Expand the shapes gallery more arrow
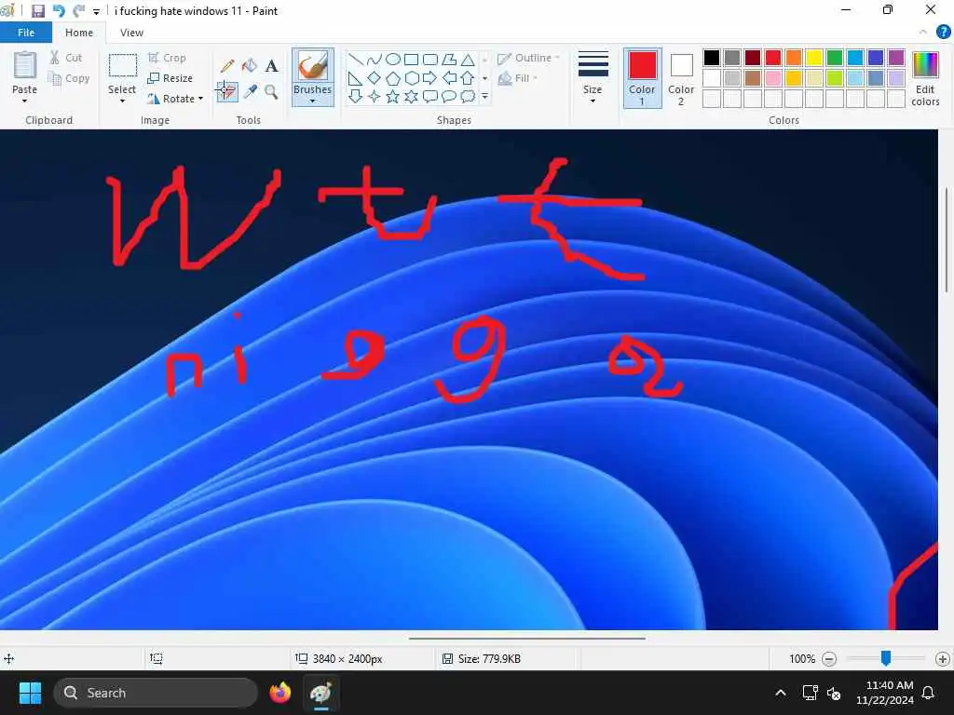This screenshot has width=954, height=715. (484, 96)
